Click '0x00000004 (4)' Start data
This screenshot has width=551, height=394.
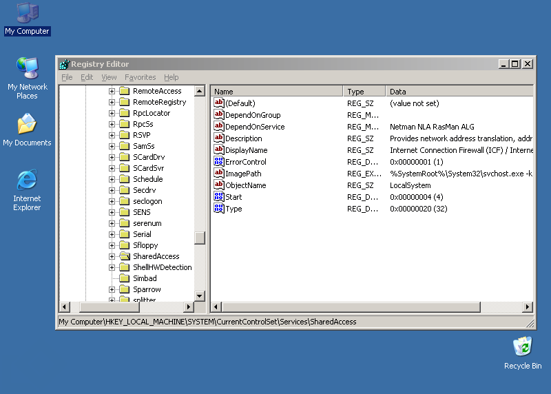tap(417, 197)
